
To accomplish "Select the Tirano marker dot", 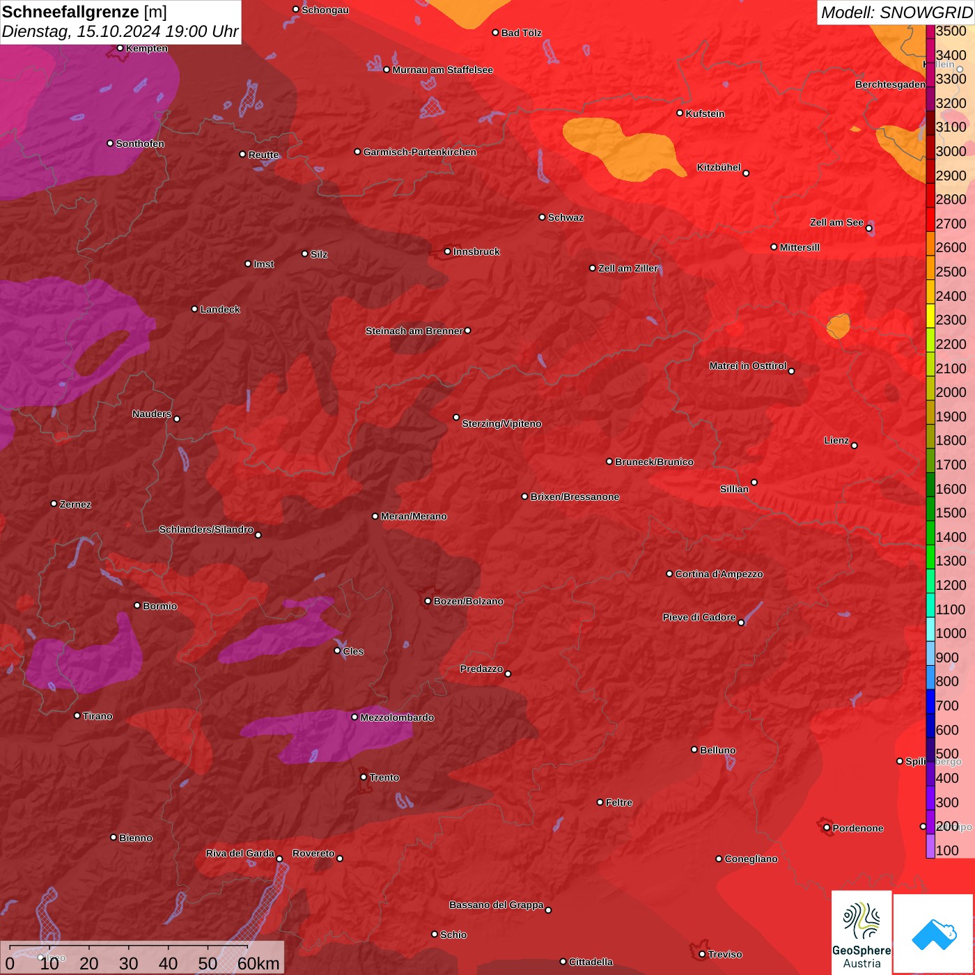I will point(77,715).
